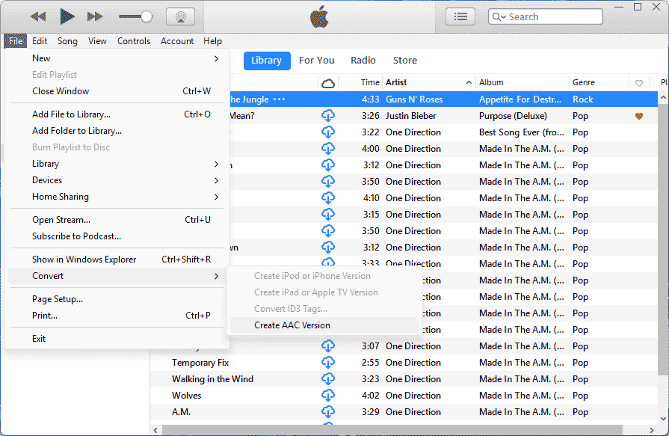Click the Play button
The width and height of the screenshot is (669, 436).
pos(67,16)
